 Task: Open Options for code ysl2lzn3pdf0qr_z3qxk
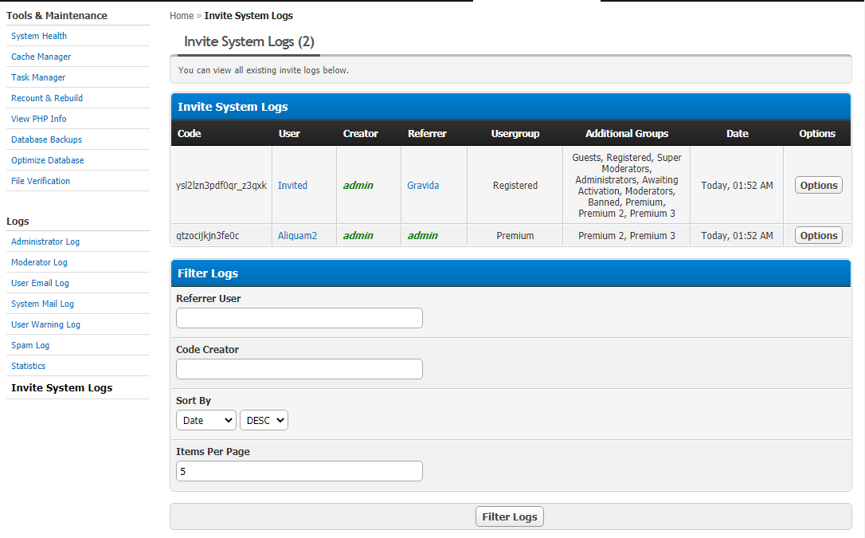818,185
